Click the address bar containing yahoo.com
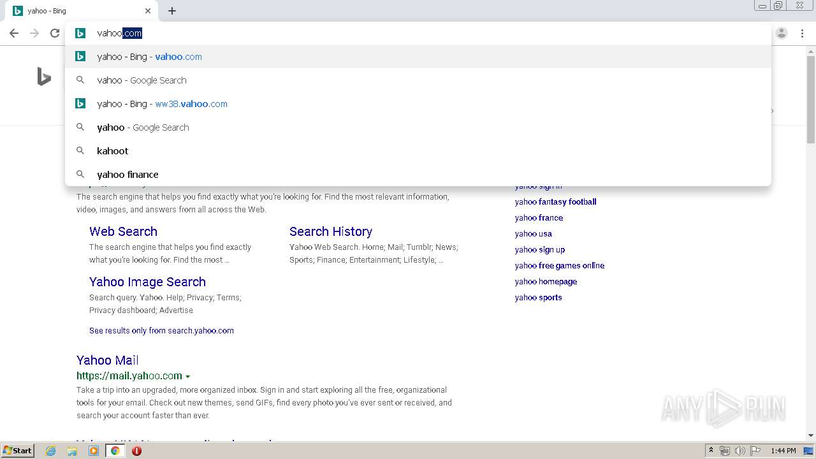This screenshot has width=816, height=459. 418,33
